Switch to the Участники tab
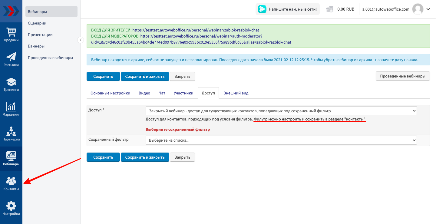Image resolution: width=436 pixels, height=224 pixels. point(183,93)
